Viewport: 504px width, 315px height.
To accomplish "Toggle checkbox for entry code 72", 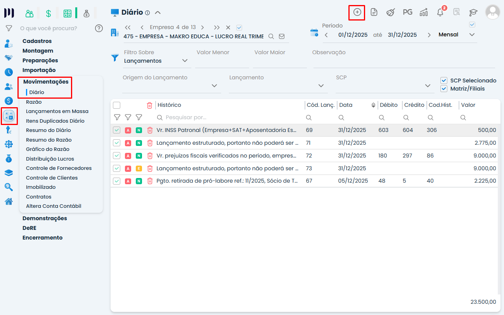I will [x=117, y=156].
